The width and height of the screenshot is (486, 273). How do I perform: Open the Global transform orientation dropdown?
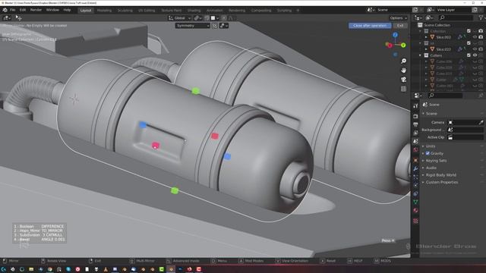pos(179,18)
